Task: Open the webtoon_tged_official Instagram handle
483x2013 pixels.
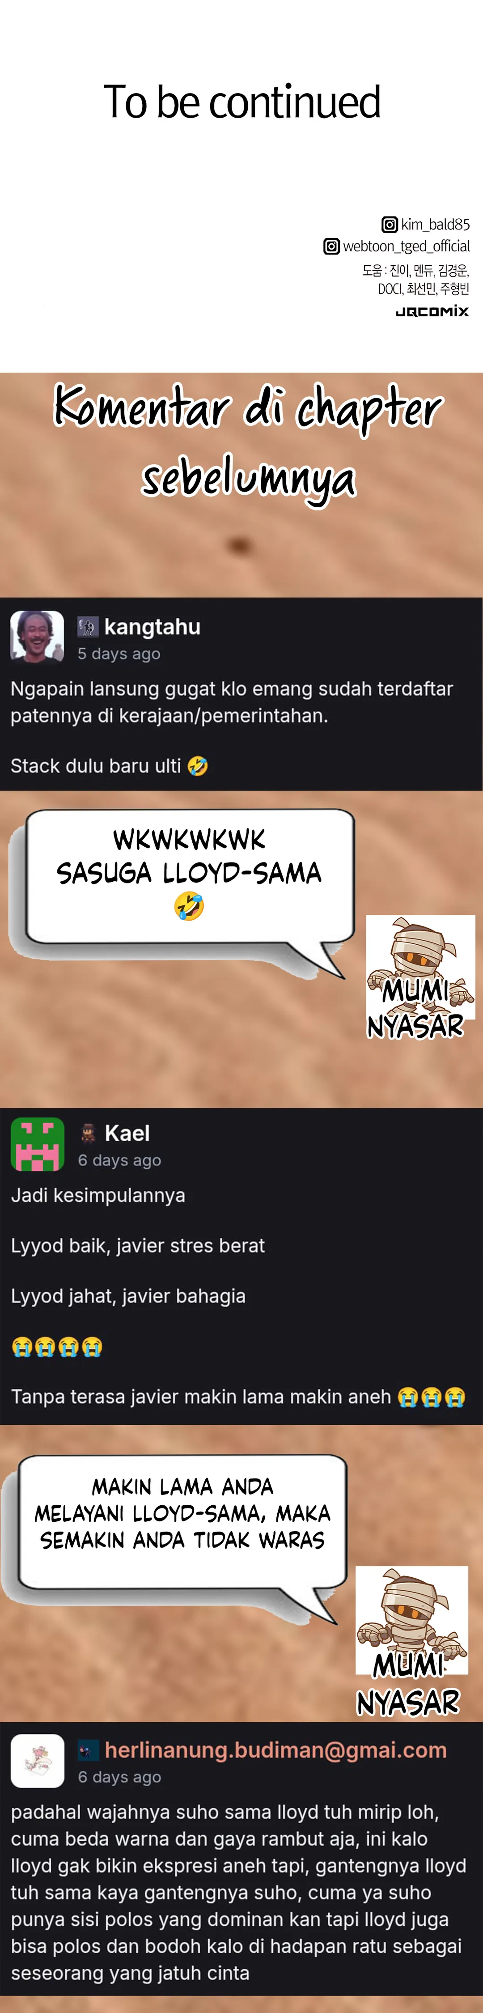Action: coord(407,247)
